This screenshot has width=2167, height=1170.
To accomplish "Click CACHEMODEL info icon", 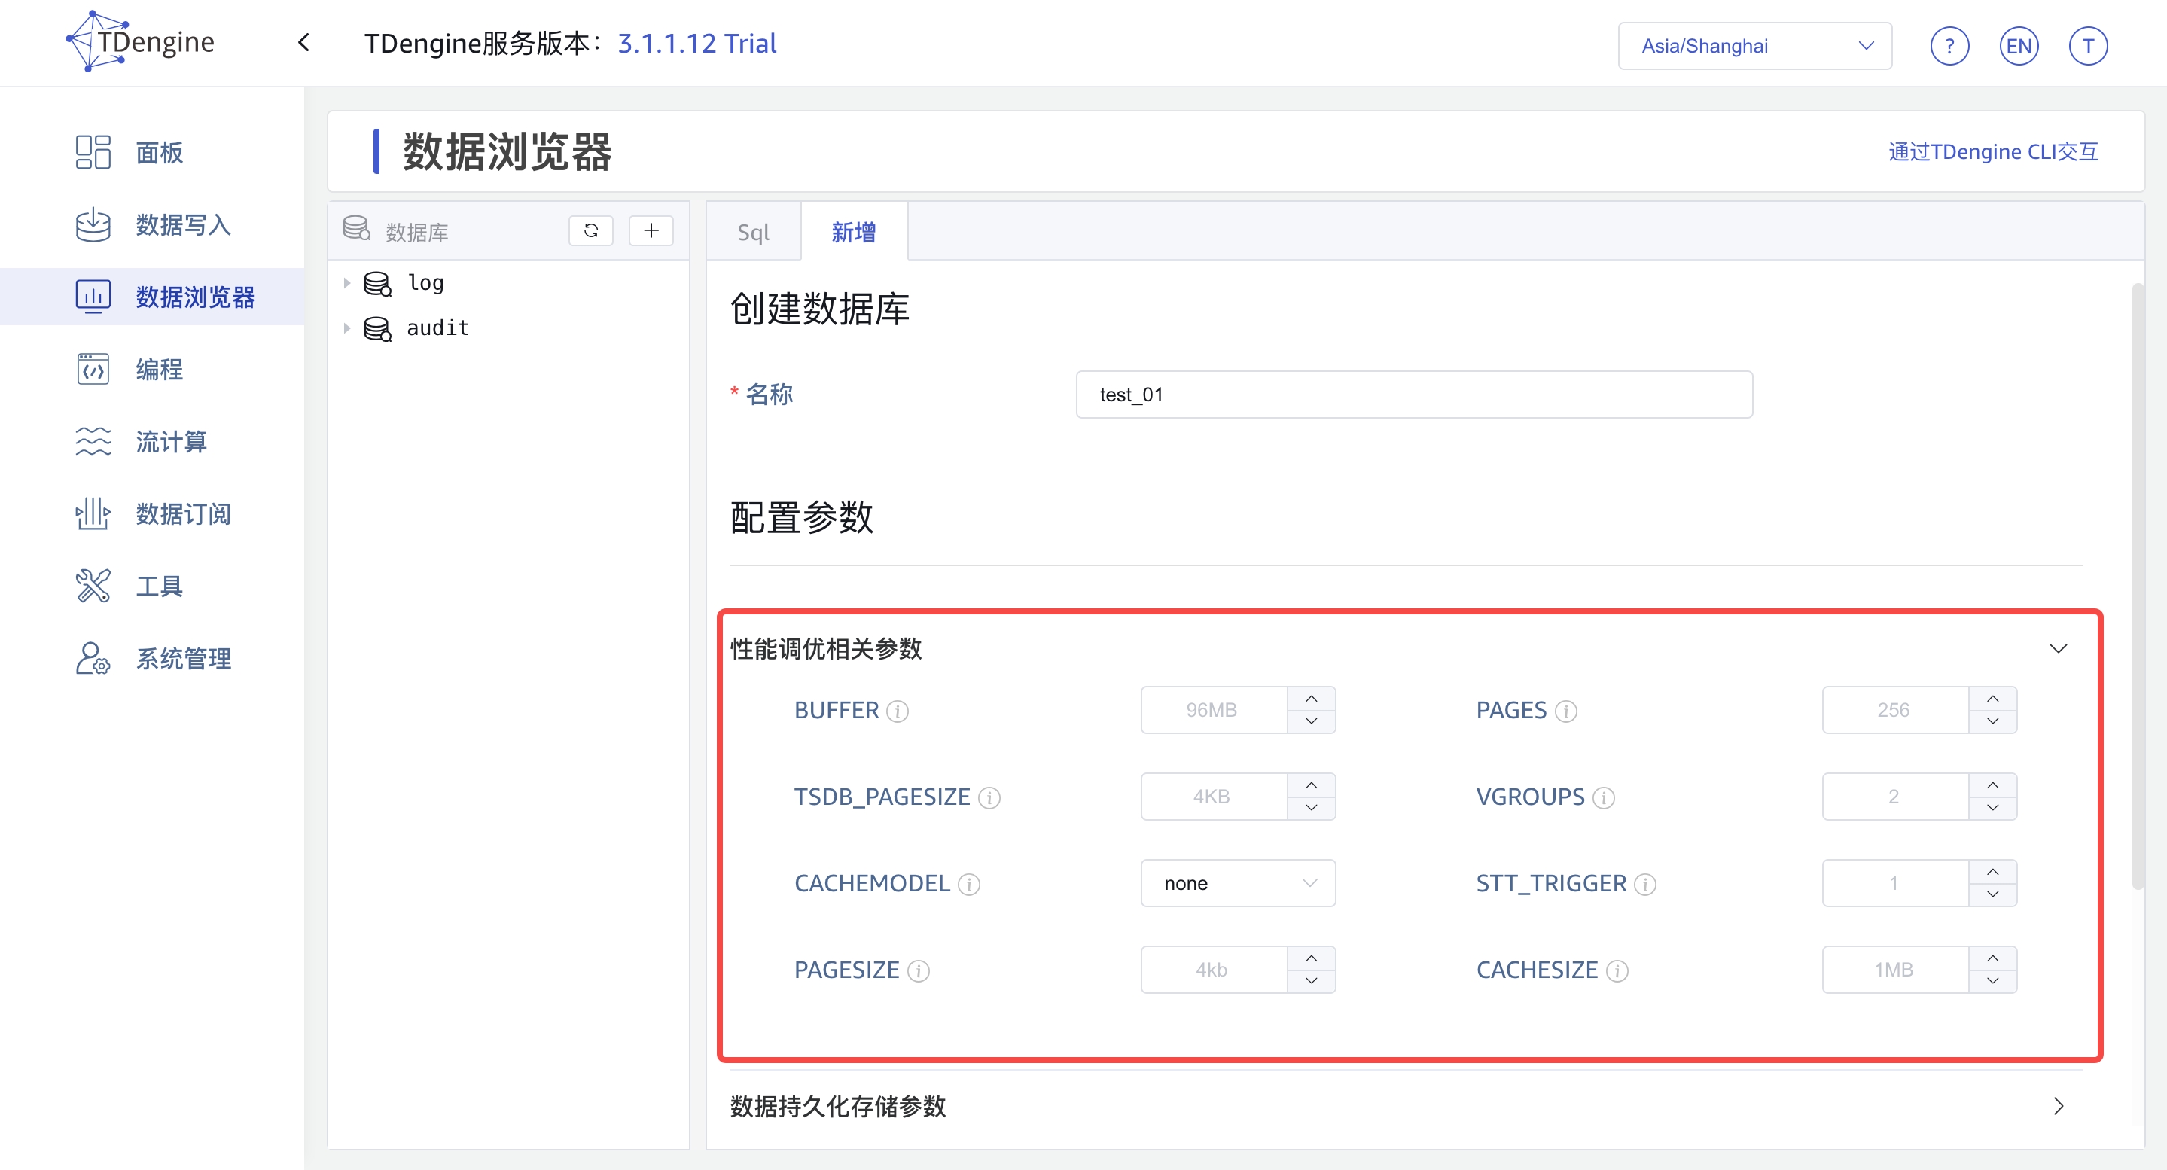I will pyautogui.click(x=969, y=885).
